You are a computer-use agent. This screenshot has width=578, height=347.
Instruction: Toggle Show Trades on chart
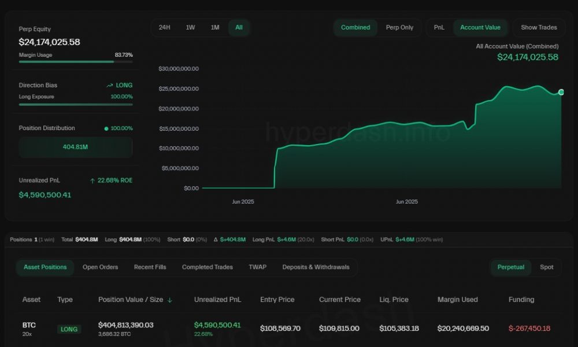539,27
